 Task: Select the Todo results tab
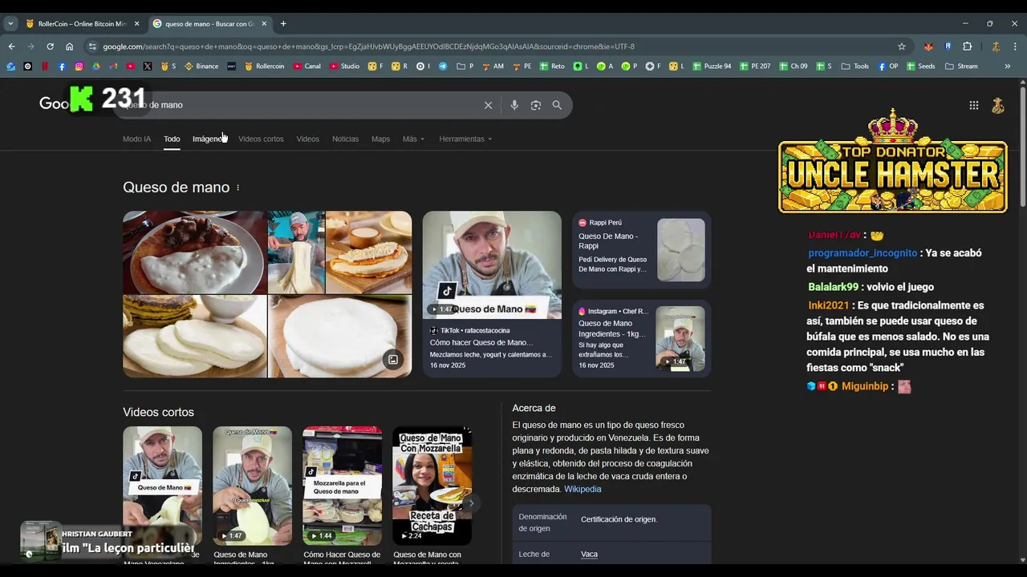(172, 139)
